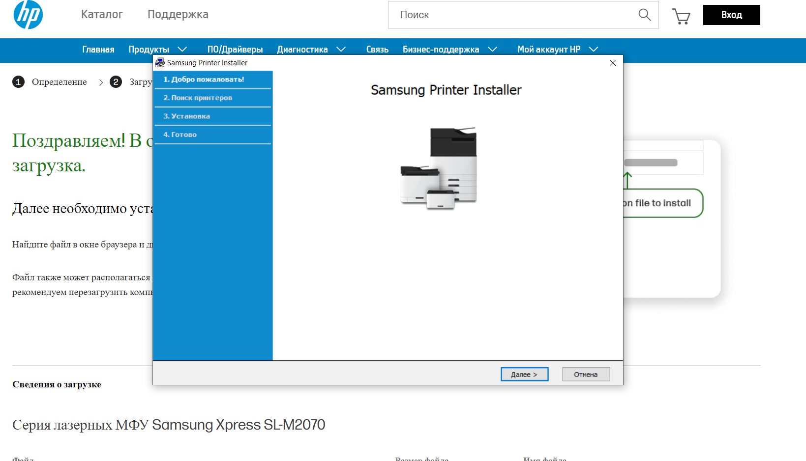This screenshot has width=806, height=461.
Task: Expand the Мой аккаунт HP dropdown
Action: click(x=593, y=49)
